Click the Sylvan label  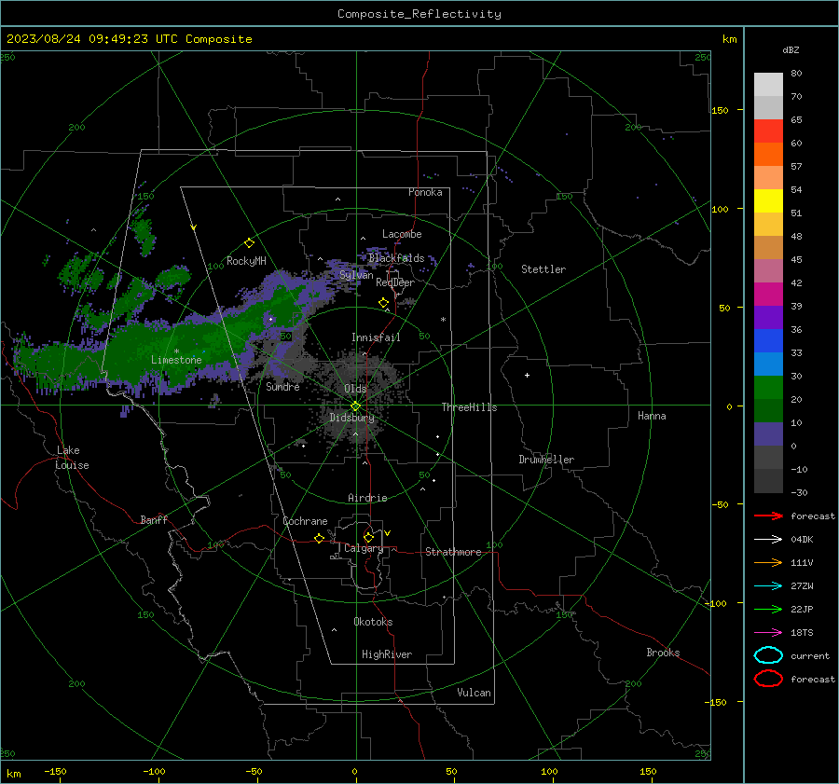click(x=356, y=275)
